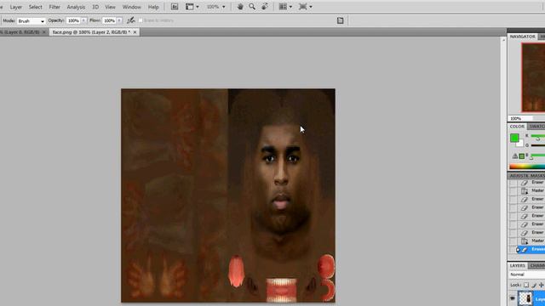The height and width of the screenshot is (306, 545).
Task: Close the face.png document tab
Action: 135,32
